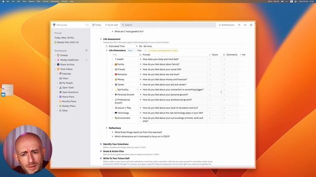The image size is (316, 177).
Task: Open Today, Wed, 28 Dec pinned node
Action: tap(64, 37)
